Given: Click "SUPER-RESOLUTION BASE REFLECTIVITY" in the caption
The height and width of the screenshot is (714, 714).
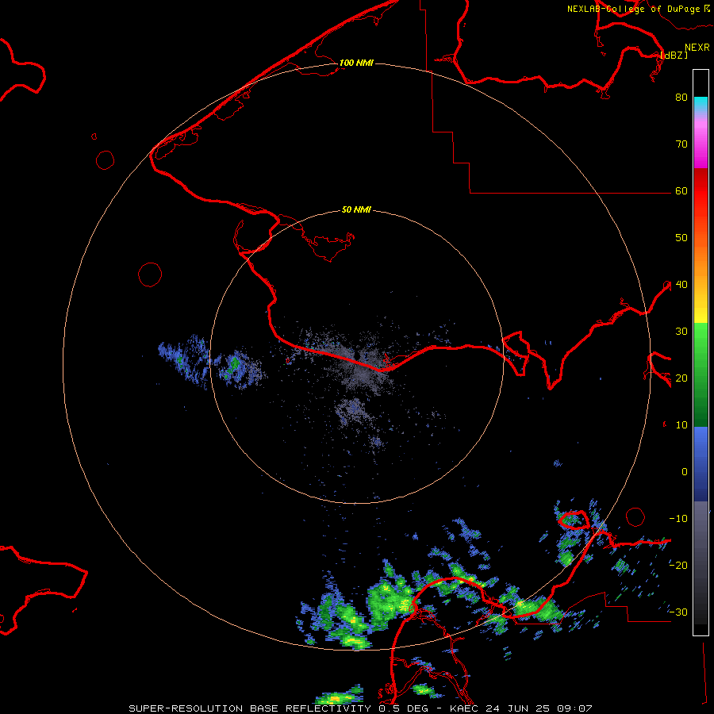Looking at the screenshot, I should (250, 708).
